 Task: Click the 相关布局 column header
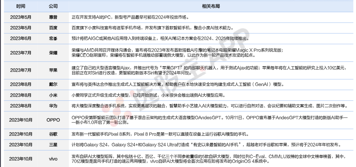[x=211, y=6]
